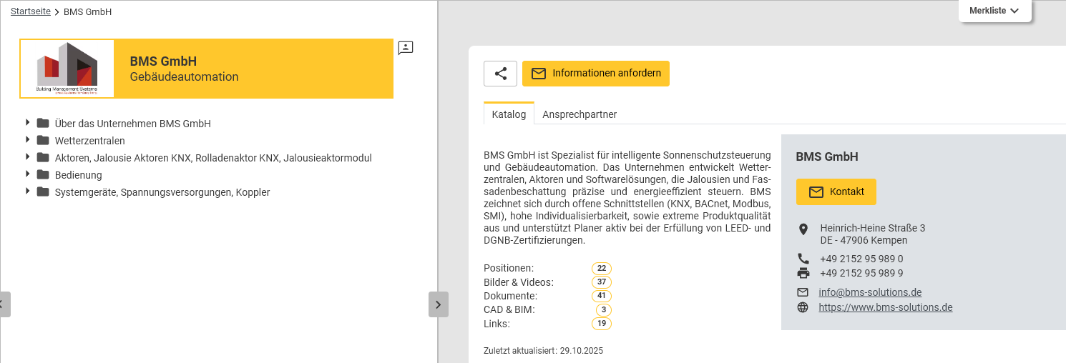
Task: Expand the Über das Unternehmen BMS GmbH folder
Action: tap(28, 123)
